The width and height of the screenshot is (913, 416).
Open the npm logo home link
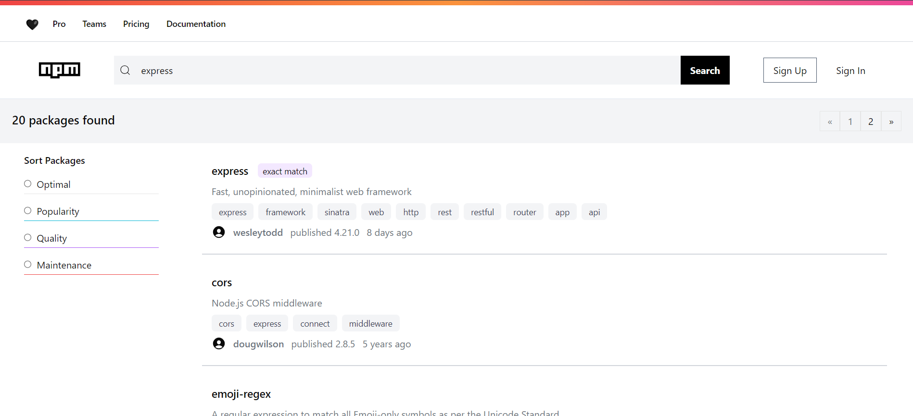click(x=60, y=70)
